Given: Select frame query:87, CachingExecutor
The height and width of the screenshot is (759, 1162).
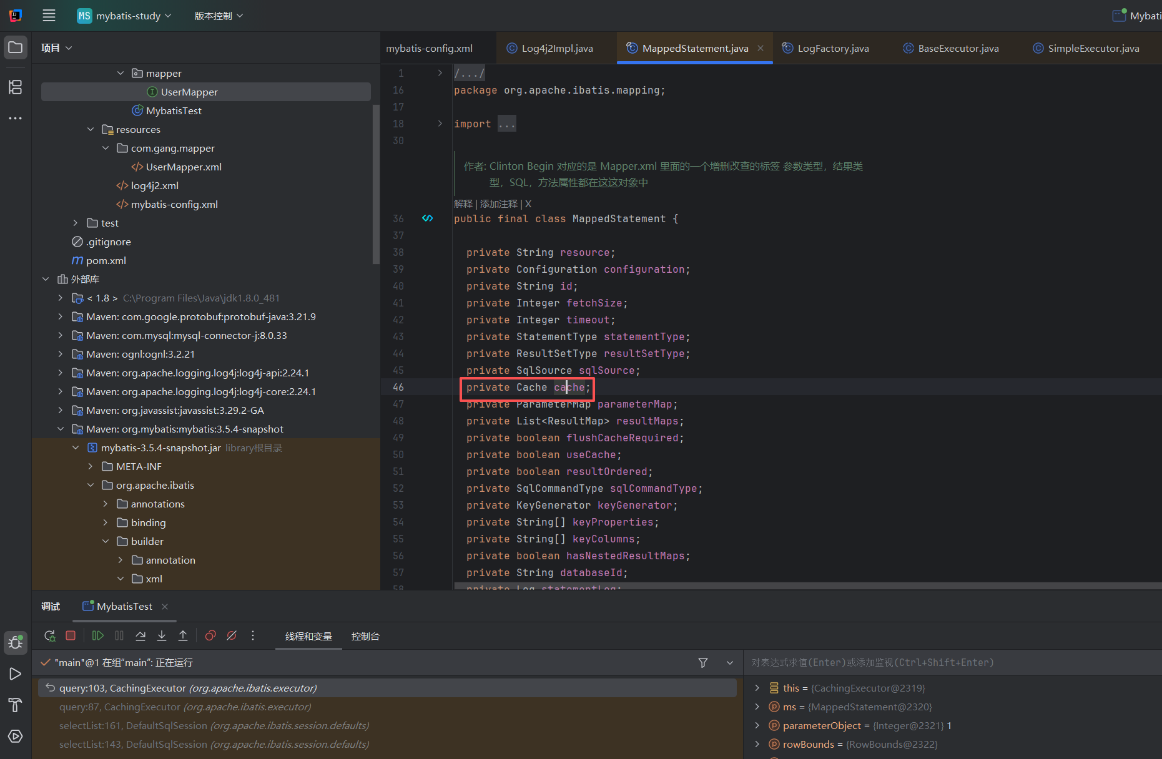Looking at the screenshot, I should click(185, 707).
